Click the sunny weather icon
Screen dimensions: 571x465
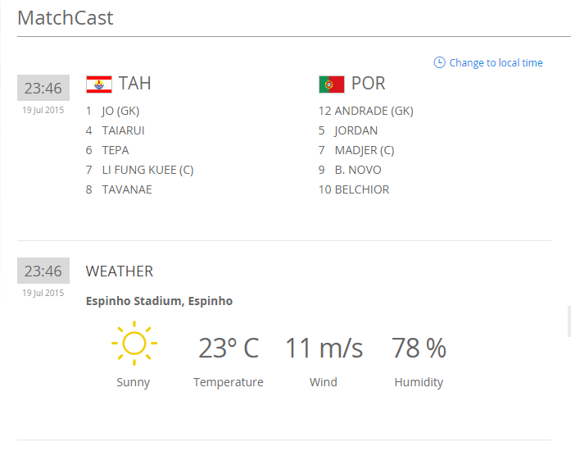tap(134, 345)
